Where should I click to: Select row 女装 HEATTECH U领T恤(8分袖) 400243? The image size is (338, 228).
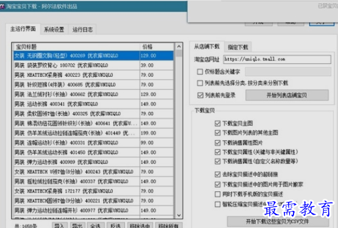pos(93,172)
